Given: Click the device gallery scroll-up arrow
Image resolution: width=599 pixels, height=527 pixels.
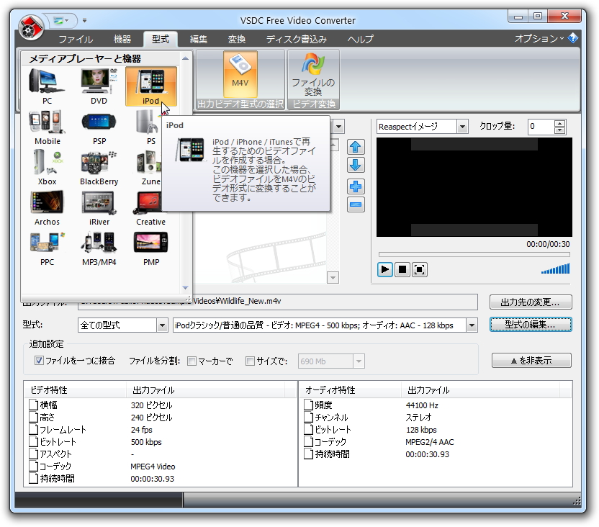Looking at the screenshot, I should point(185,58).
